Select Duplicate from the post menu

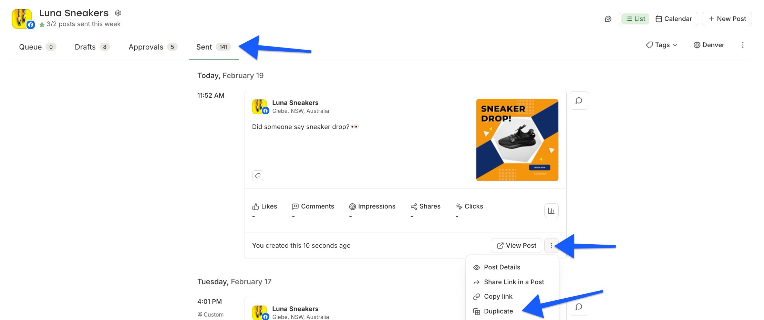[512, 311]
